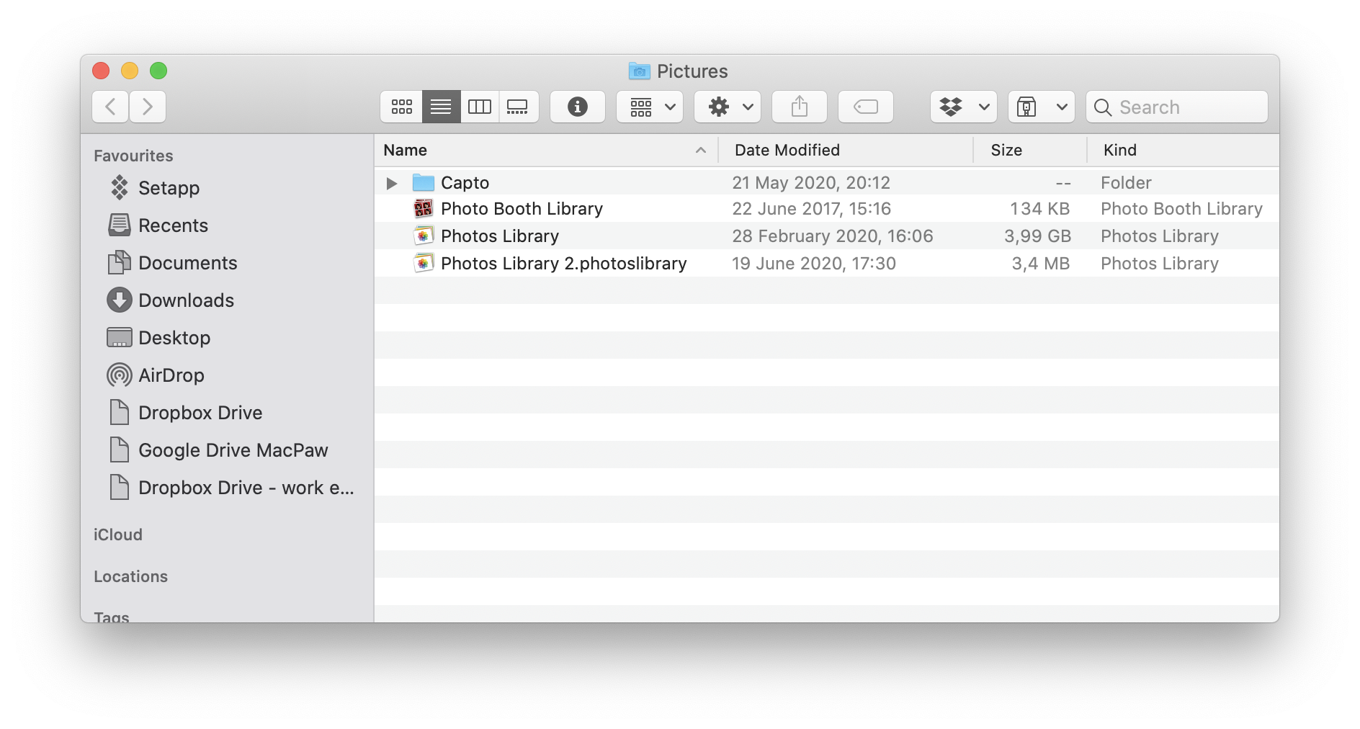Expand the Capto folder
The height and width of the screenshot is (729, 1360).
tap(391, 183)
